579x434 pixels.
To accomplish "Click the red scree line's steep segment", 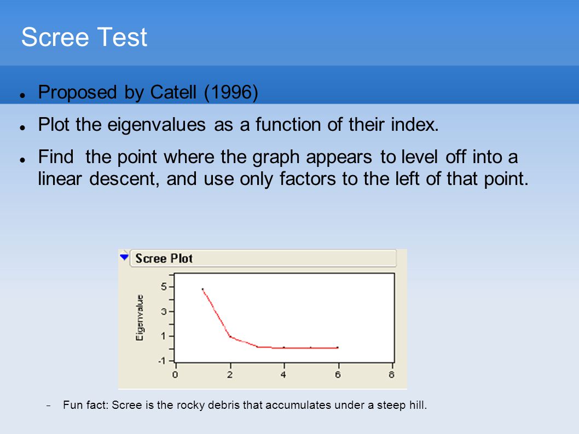I will pos(216,313).
